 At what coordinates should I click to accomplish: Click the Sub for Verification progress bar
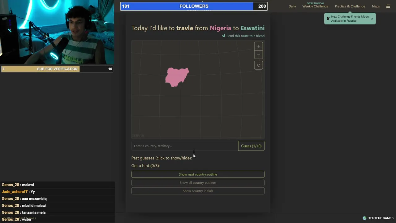click(57, 69)
